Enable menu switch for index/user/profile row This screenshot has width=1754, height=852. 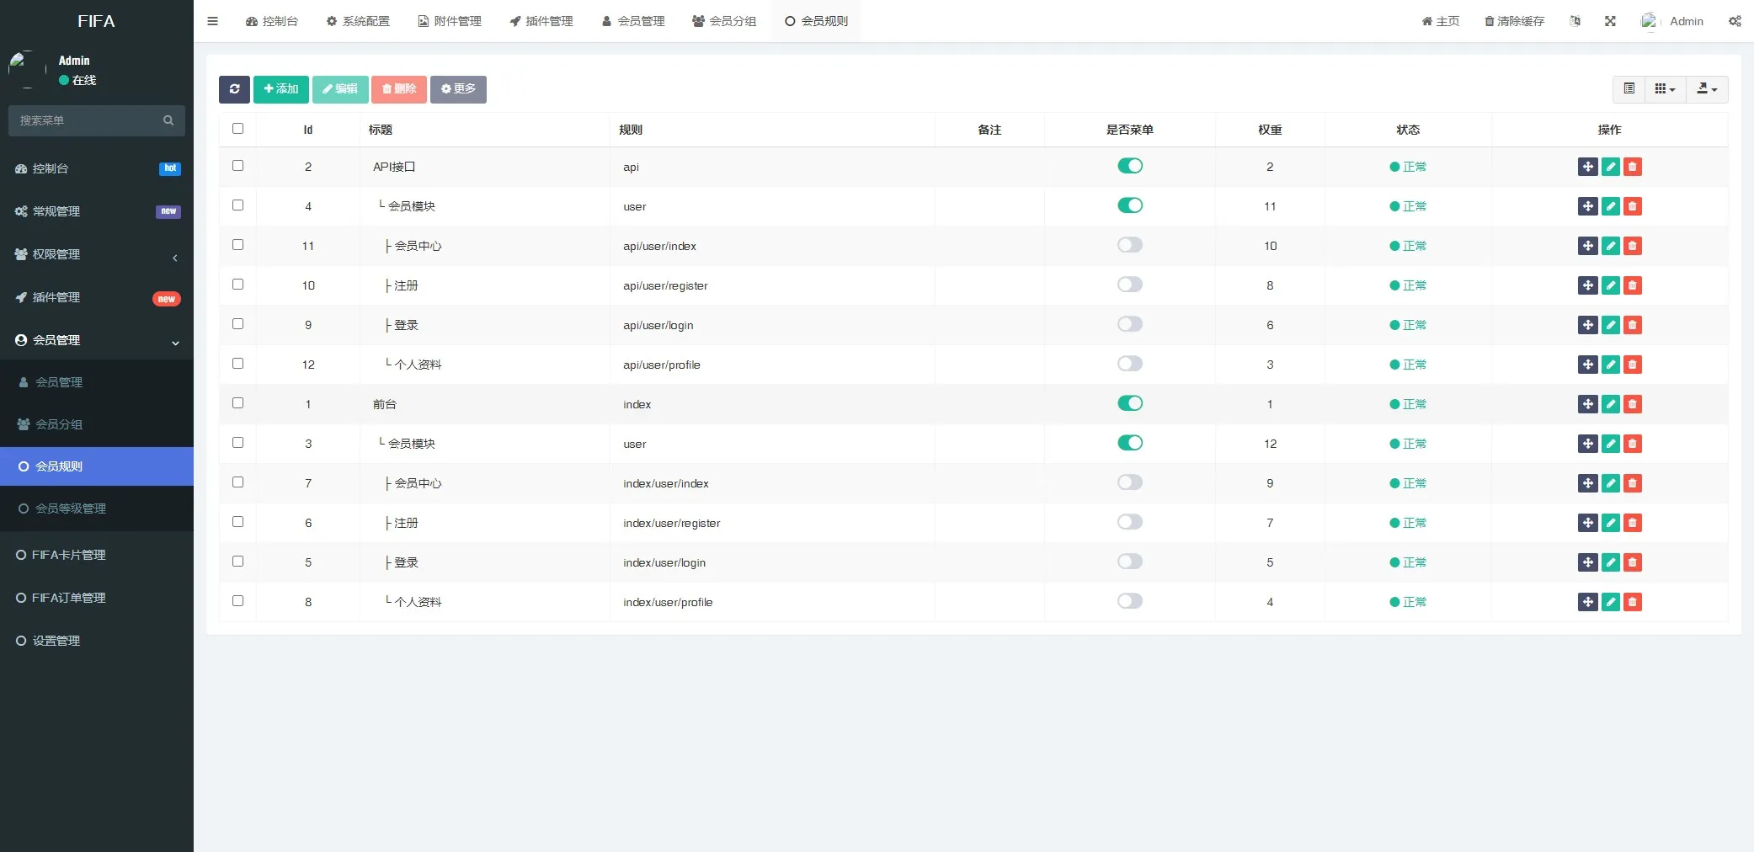1130,601
